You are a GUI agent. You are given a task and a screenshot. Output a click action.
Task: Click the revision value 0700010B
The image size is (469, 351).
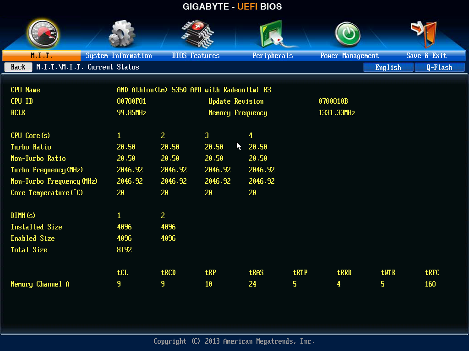333,101
